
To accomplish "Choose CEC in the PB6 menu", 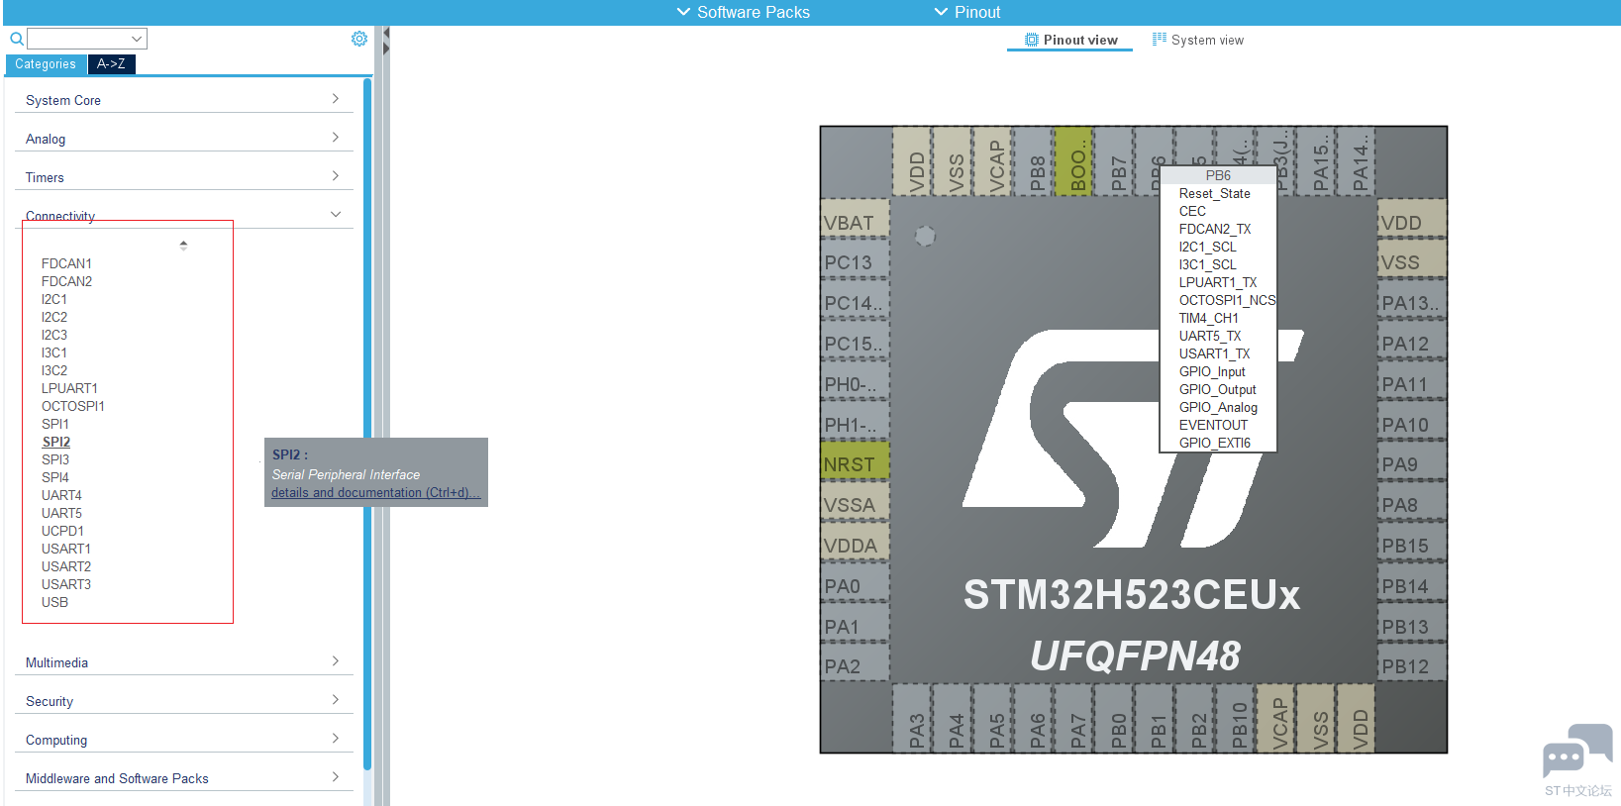I will pyautogui.click(x=1192, y=211).
